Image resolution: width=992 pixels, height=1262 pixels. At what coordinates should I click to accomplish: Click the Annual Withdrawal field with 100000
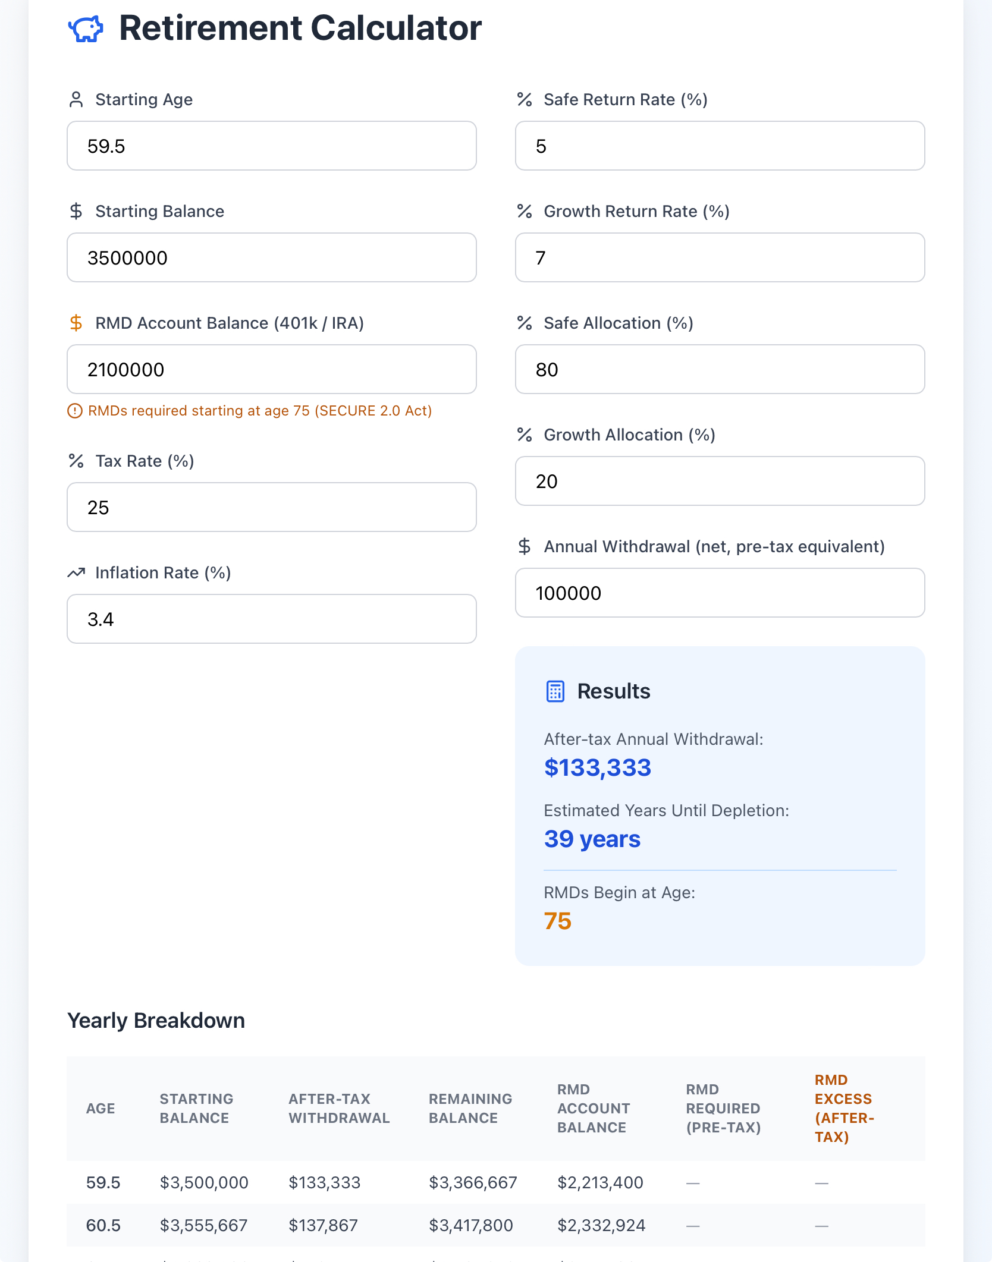click(720, 593)
